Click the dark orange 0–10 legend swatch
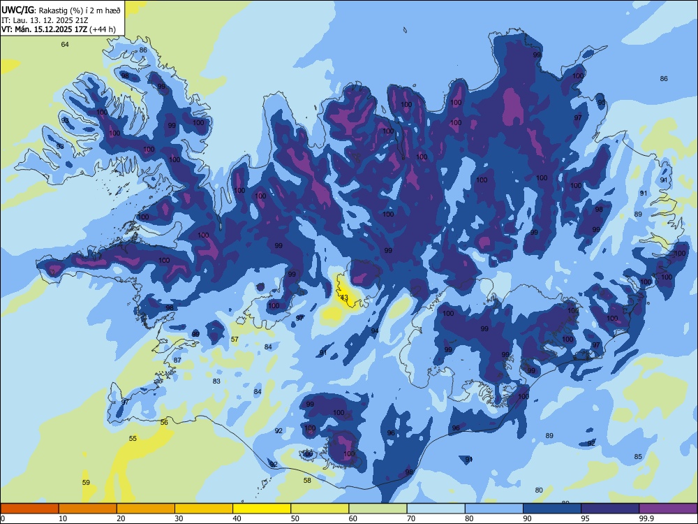This screenshot has width=698, height=524. 29,509
